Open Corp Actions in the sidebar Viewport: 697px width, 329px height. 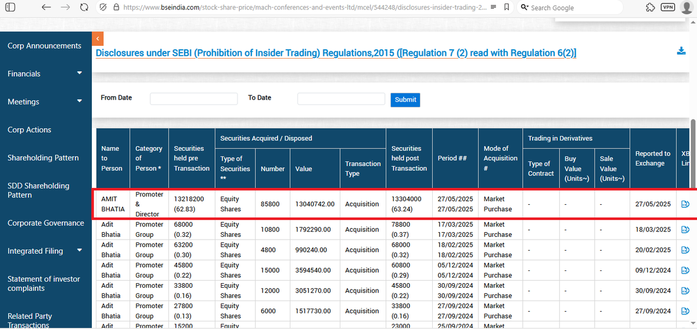pyautogui.click(x=29, y=130)
